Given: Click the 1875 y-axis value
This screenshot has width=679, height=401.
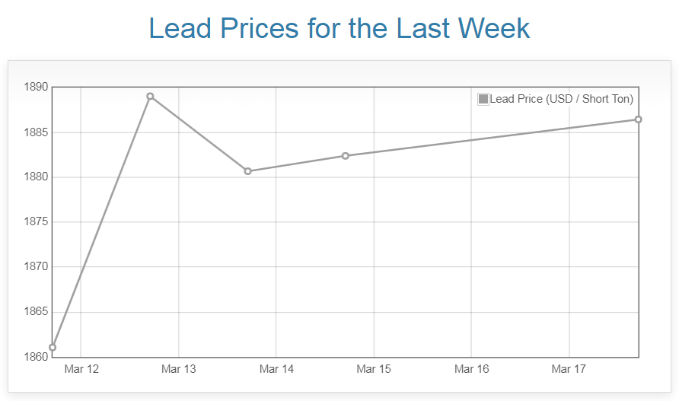Looking at the screenshot, I should [36, 222].
